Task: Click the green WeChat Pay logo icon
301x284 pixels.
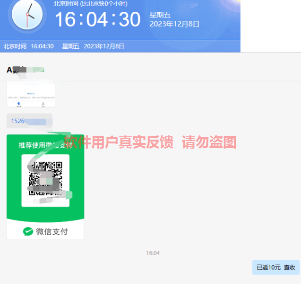Action: 28,231
